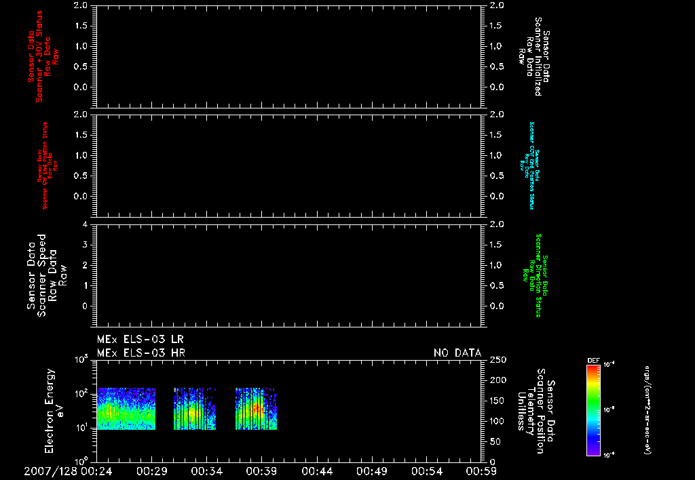Viewport: 695px width, 480px height.
Task: Click the 50 tick on Scanner Position axis
Action: pyautogui.click(x=495, y=441)
